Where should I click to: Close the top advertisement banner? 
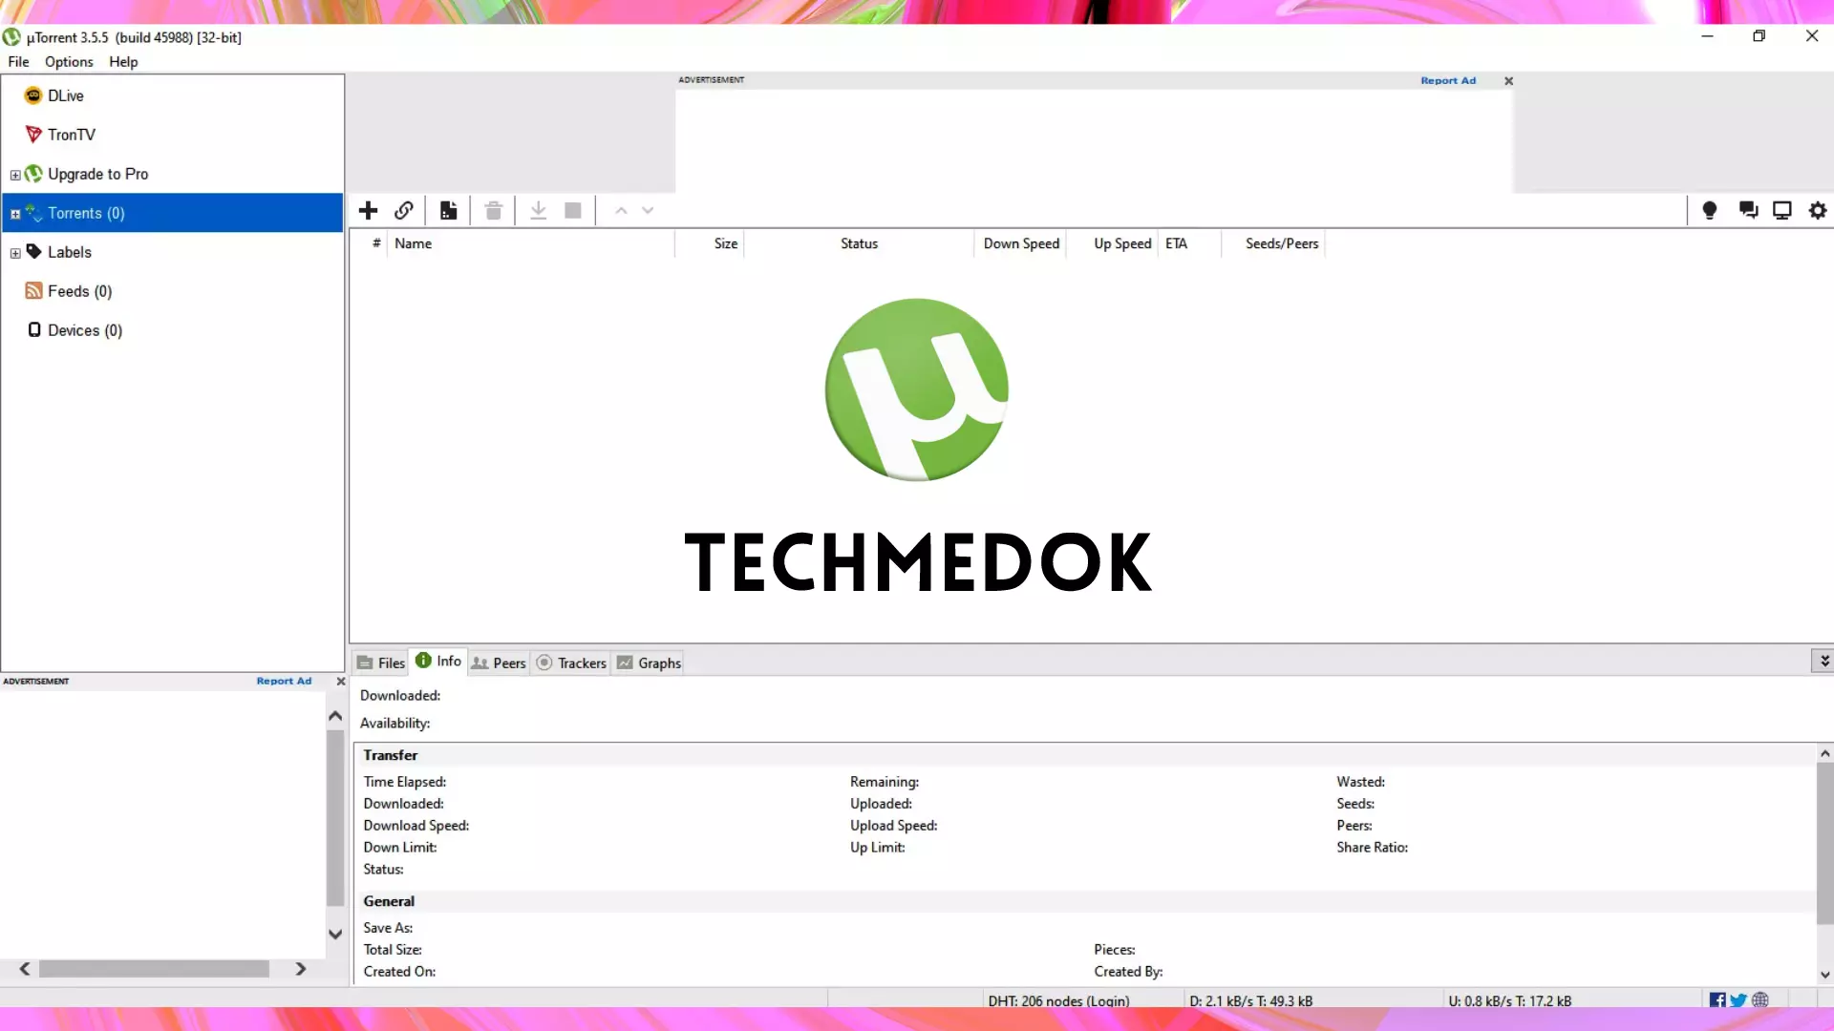[1508, 81]
